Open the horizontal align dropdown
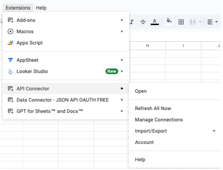Screen dimensions: 223x170 (x=212, y=22)
